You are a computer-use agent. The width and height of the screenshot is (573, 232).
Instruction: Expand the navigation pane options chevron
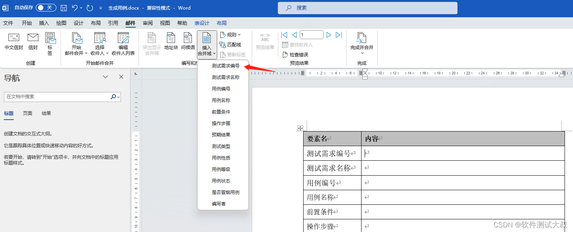pyautogui.click(x=106, y=77)
